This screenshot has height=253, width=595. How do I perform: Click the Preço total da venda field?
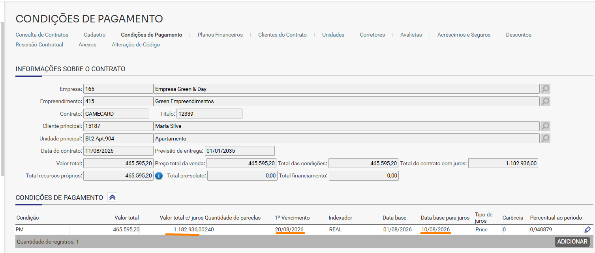[242, 163]
